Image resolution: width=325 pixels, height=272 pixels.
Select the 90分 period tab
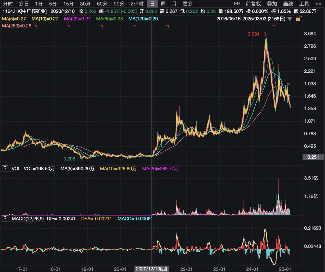coord(119,4)
